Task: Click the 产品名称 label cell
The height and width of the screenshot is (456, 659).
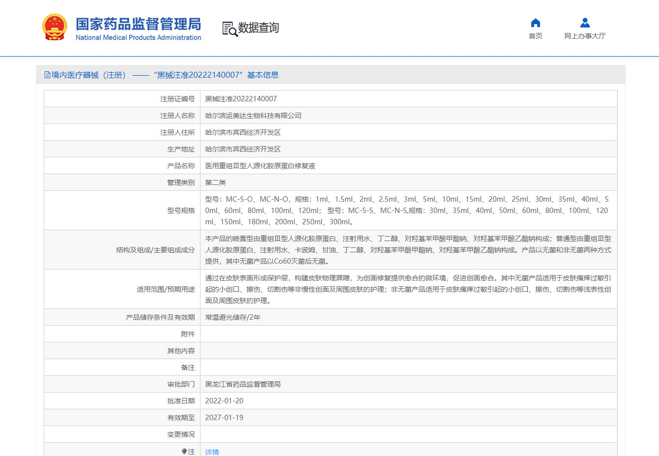Action: click(x=122, y=166)
